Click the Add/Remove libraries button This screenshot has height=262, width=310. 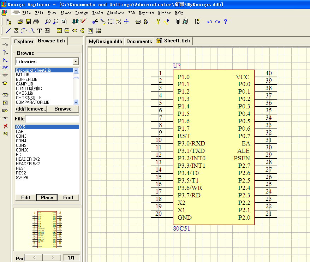pyautogui.click(x=31, y=109)
